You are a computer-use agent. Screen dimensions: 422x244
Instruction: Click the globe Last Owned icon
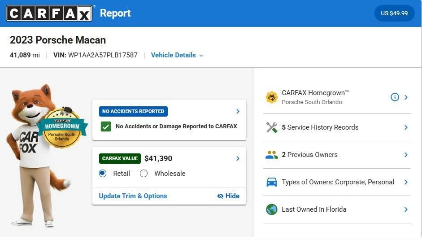point(272,209)
